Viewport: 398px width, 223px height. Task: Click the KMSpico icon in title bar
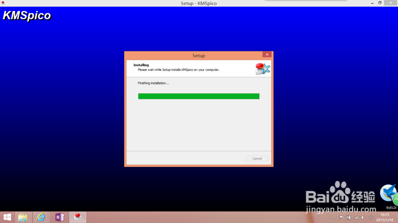coord(3,3)
